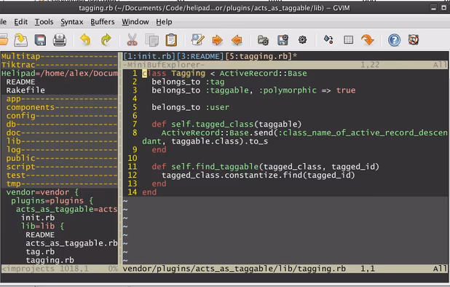Switch to the 3:README buffer tab
The width and height of the screenshot is (450, 287).
200,56
